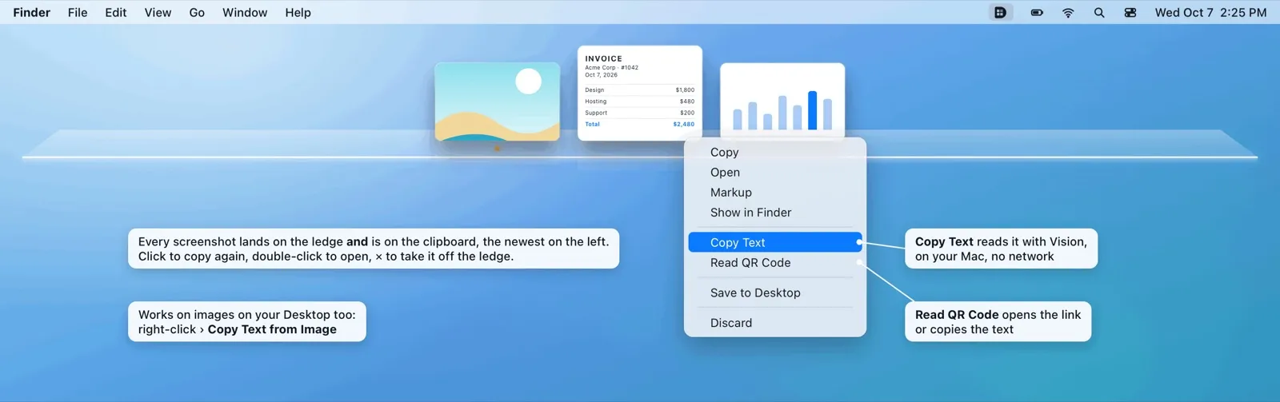Choose Open in the context menu
Viewport: 1280px width, 402px height.
click(x=775, y=172)
